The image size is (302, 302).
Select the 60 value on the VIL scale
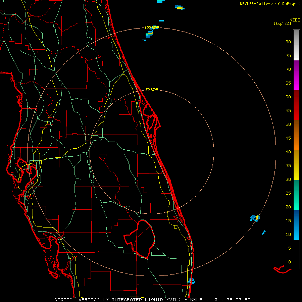[288, 97]
